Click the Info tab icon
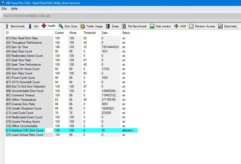 coord(30,26)
